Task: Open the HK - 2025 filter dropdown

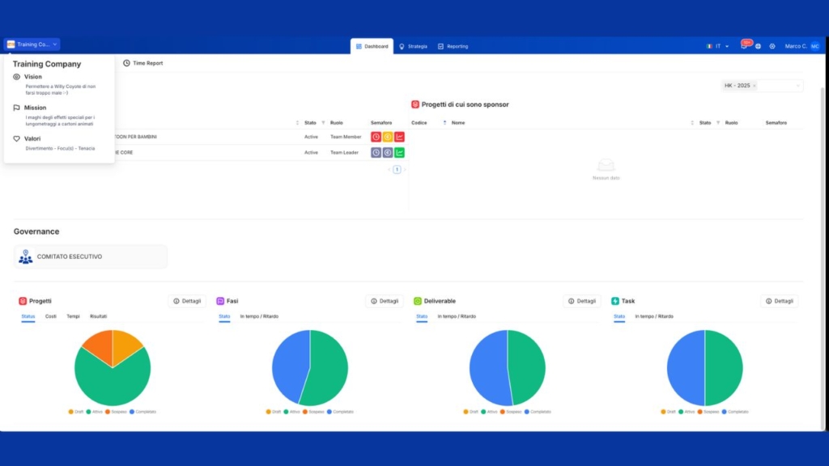Action: pos(797,85)
